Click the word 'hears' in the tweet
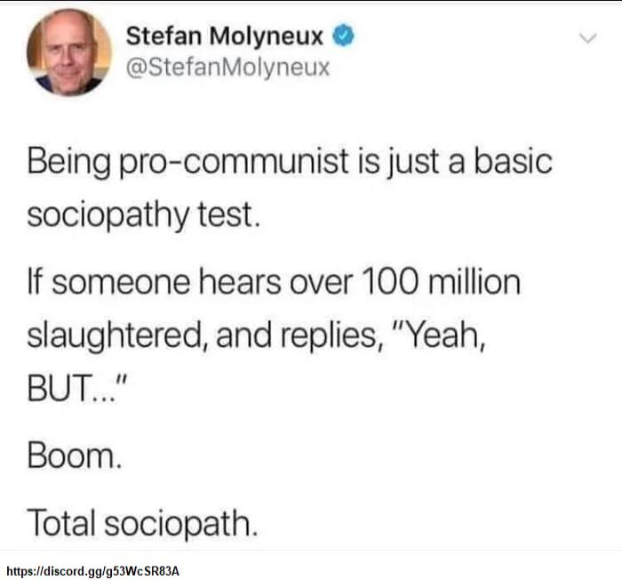This screenshot has width=622, height=580. coord(240,282)
